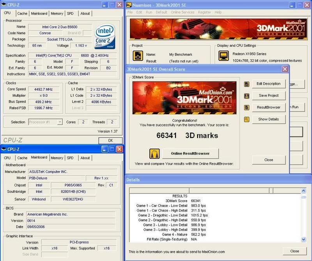Open the Register menu in 3DMark2001
The image size is (312, 261).
[204, 12]
